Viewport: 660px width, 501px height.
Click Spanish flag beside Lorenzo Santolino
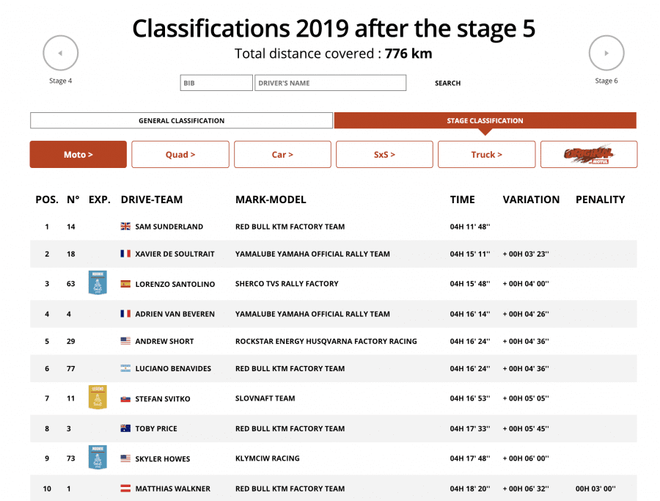tap(125, 284)
